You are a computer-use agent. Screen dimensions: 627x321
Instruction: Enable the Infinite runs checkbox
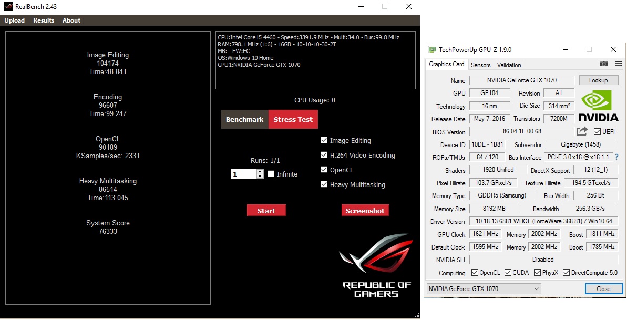coord(271,174)
